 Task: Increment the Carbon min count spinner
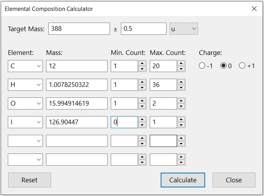point(142,64)
